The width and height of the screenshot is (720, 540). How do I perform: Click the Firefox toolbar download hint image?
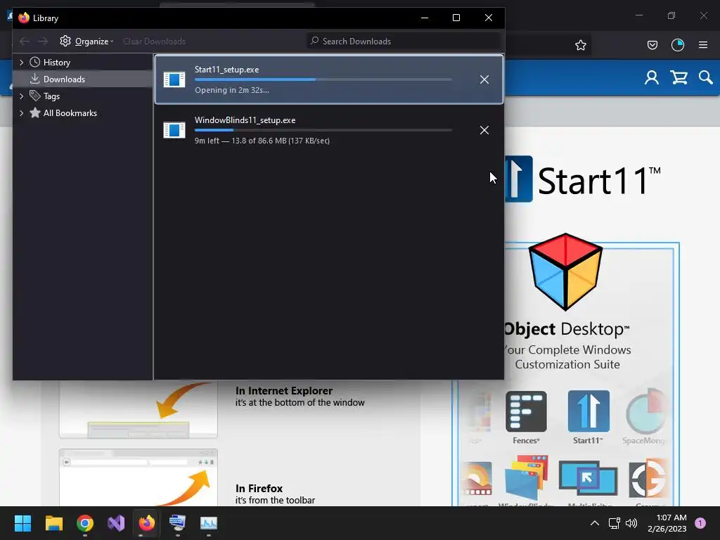click(x=139, y=477)
